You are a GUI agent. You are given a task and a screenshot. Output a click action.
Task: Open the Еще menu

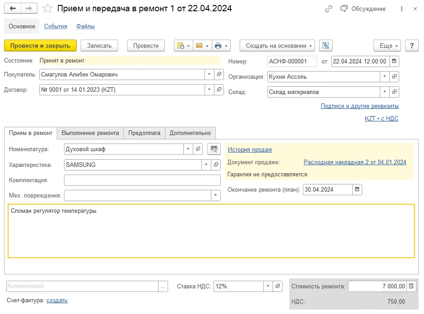pyautogui.click(x=387, y=45)
